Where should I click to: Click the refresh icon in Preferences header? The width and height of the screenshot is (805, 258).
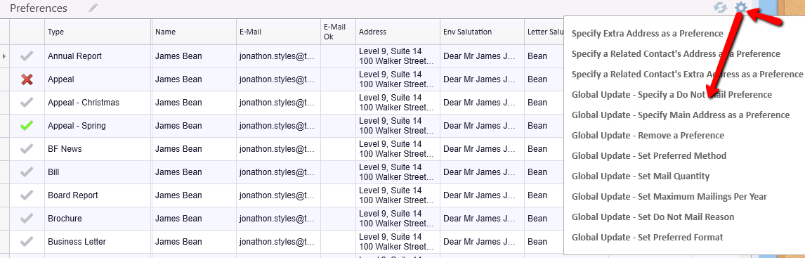[721, 8]
